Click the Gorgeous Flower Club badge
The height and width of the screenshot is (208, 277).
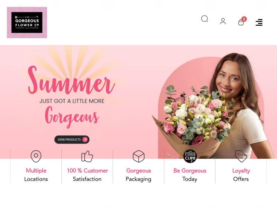tap(190, 156)
